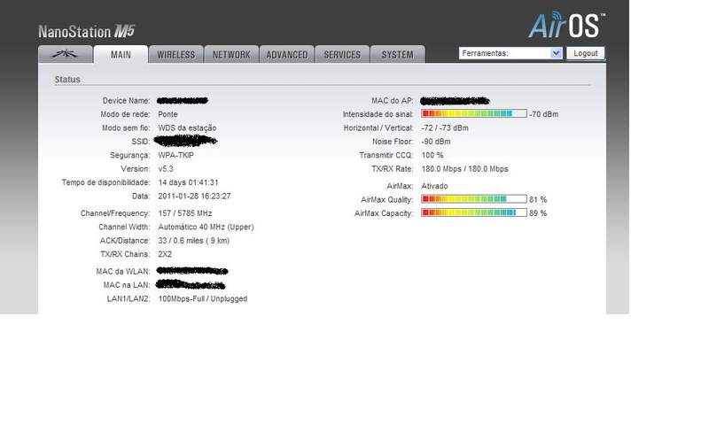Click the 'Status' section heading
Image resolution: width=709 pixels, height=432 pixels.
(x=67, y=79)
